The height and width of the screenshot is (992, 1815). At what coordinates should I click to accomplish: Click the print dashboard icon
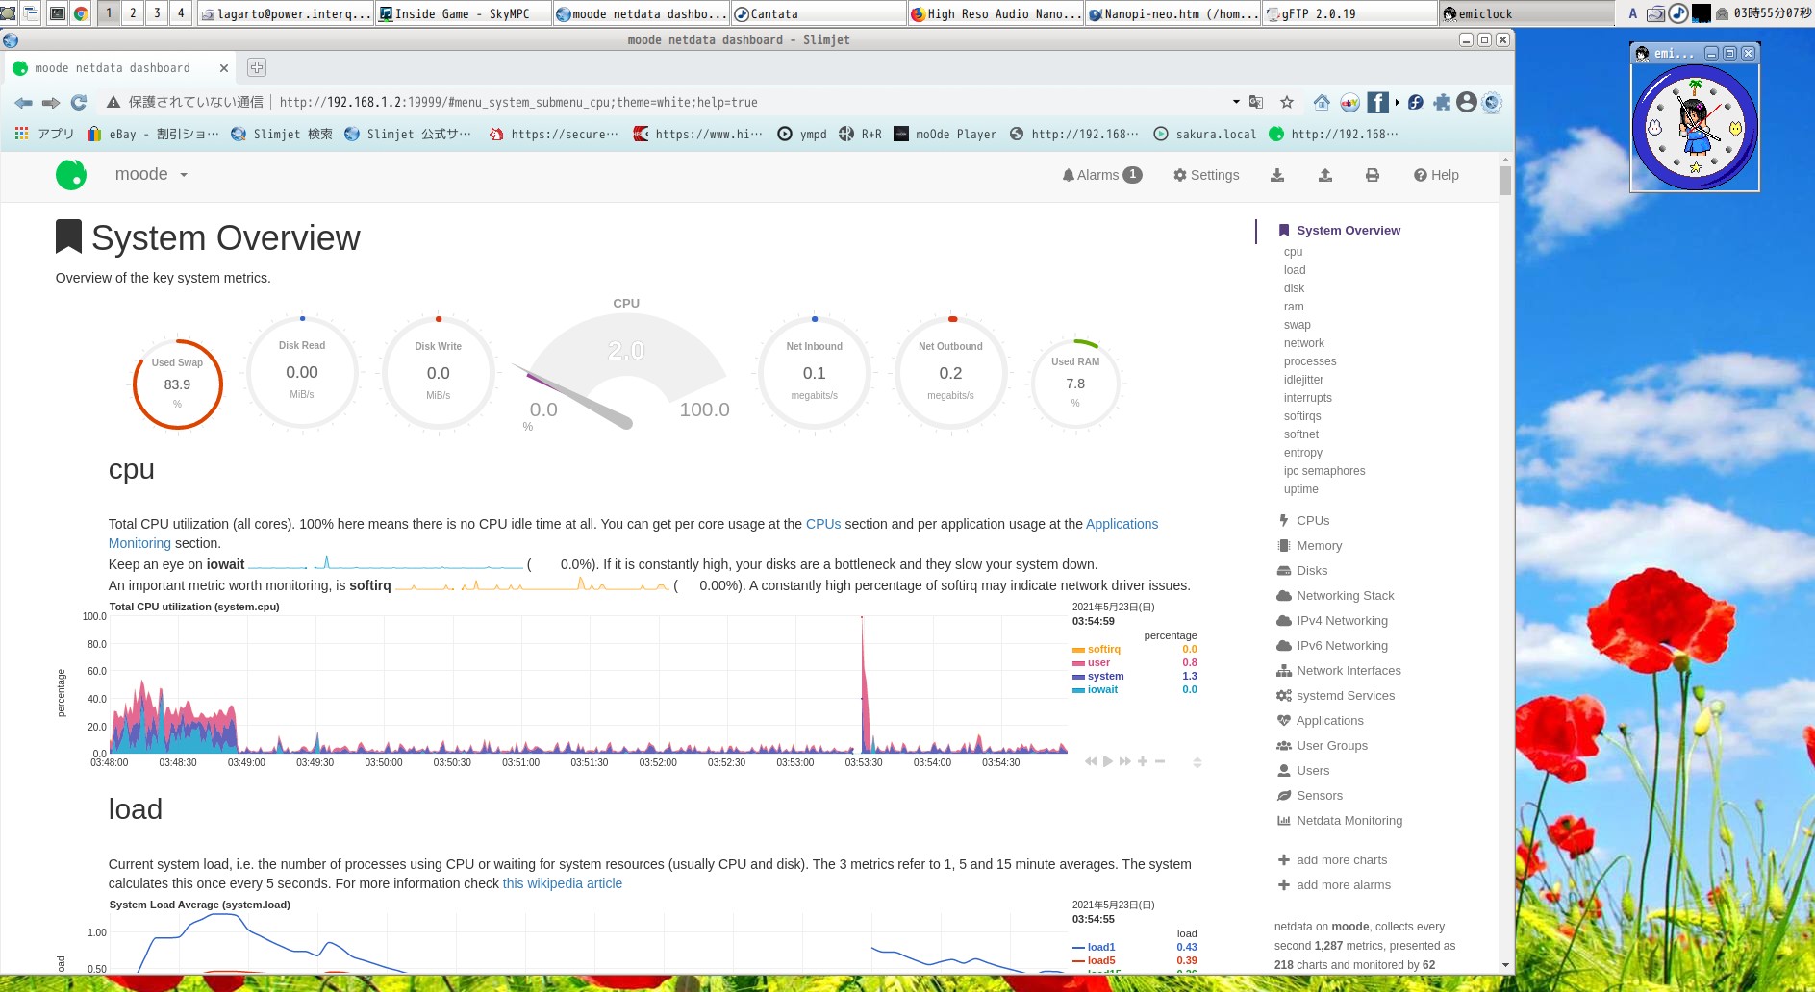tap(1373, 175)
